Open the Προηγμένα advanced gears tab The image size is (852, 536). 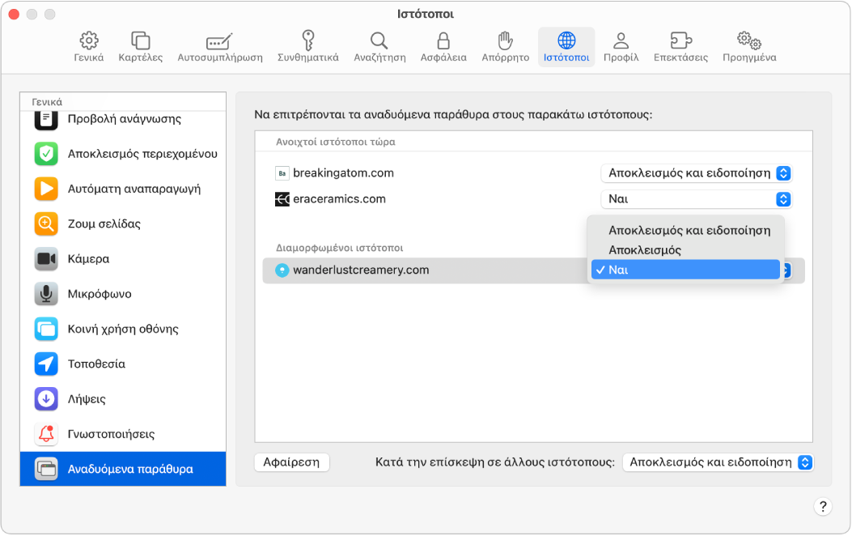[x=748, y=47]
